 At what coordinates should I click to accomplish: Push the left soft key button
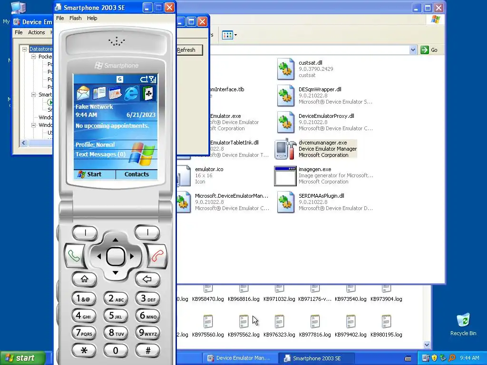click(x=85, y=232)
